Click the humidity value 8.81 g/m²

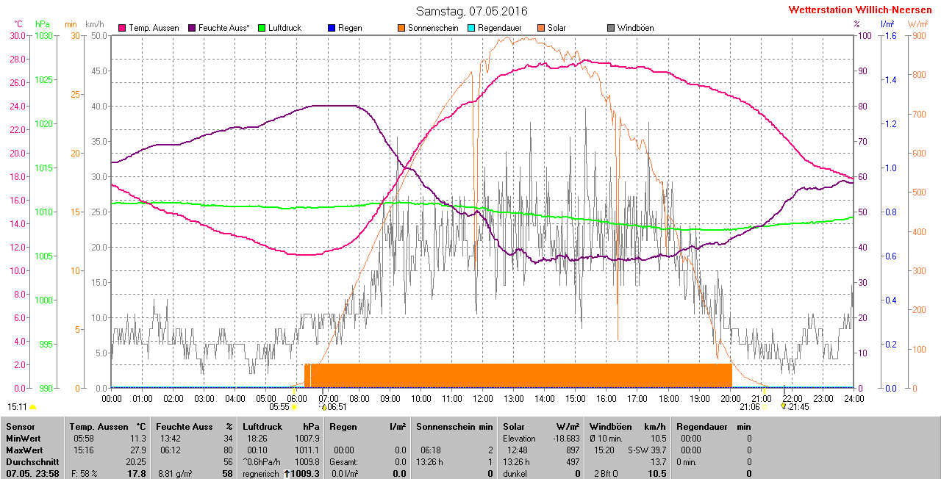pyautogui.click(x=176, y=474)
